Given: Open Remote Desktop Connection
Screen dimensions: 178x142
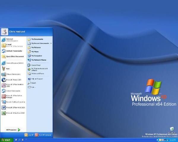Looking at the screenshot, I should 13,102.
